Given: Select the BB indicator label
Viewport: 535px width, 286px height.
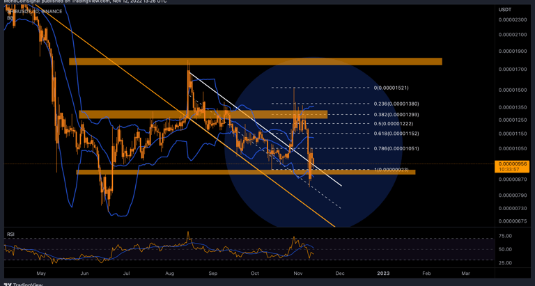Looking at the screenshot, I should coord(10,17).
